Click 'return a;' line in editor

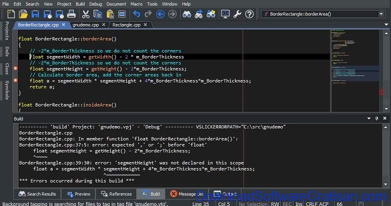coord(42,87)
